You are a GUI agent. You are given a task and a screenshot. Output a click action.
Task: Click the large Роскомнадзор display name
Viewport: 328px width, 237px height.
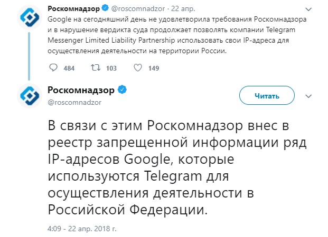(x=81, y=90)
